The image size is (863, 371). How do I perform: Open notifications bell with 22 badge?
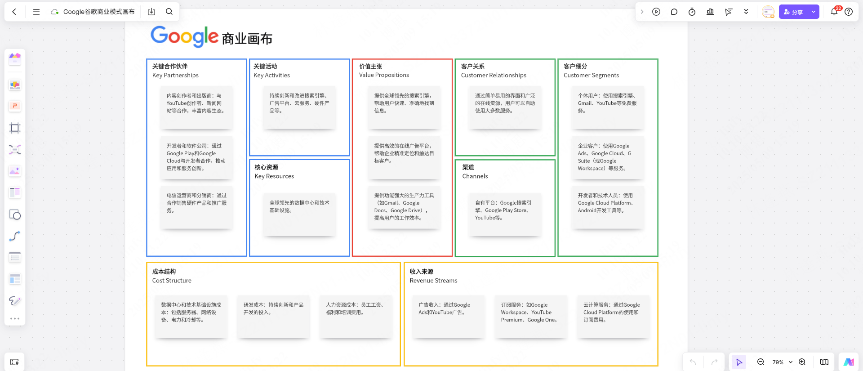click(834, 12)
